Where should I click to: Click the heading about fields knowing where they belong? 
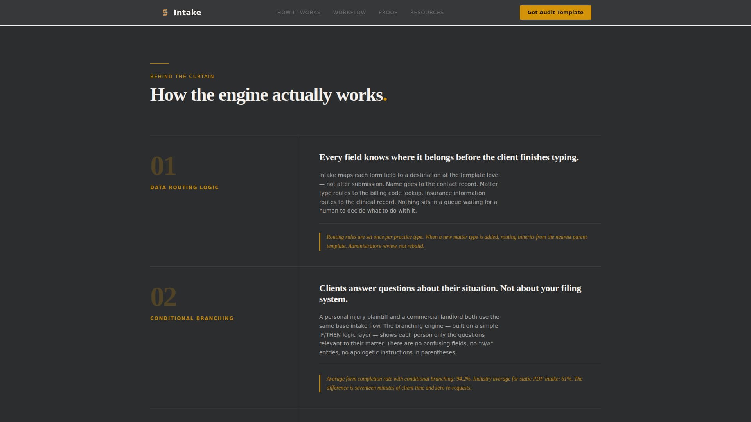(449, 157)
